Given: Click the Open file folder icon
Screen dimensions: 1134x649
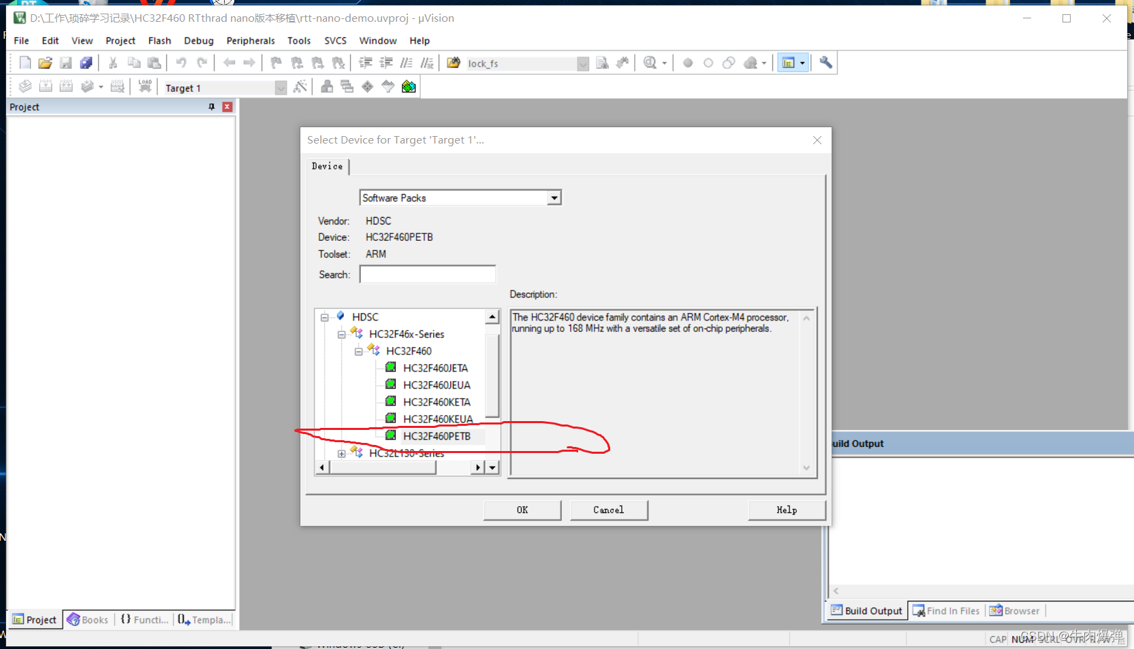Looking at the screenshot, I should 45,63.
